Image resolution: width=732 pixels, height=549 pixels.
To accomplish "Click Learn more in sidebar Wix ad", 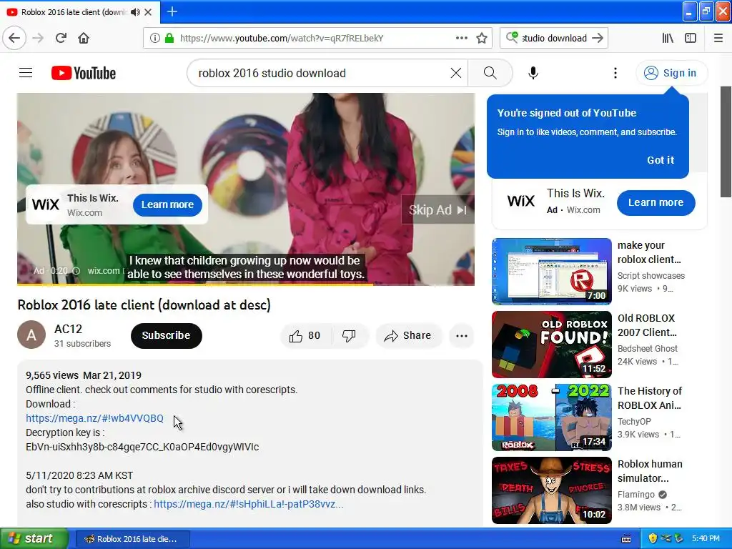I will [x=656, y=202].
